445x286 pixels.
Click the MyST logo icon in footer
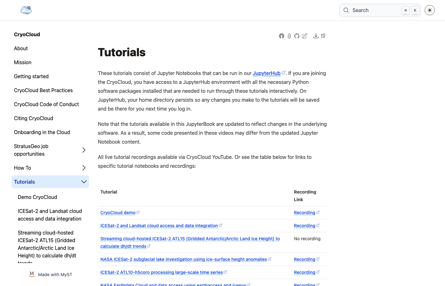click(32, 274)
